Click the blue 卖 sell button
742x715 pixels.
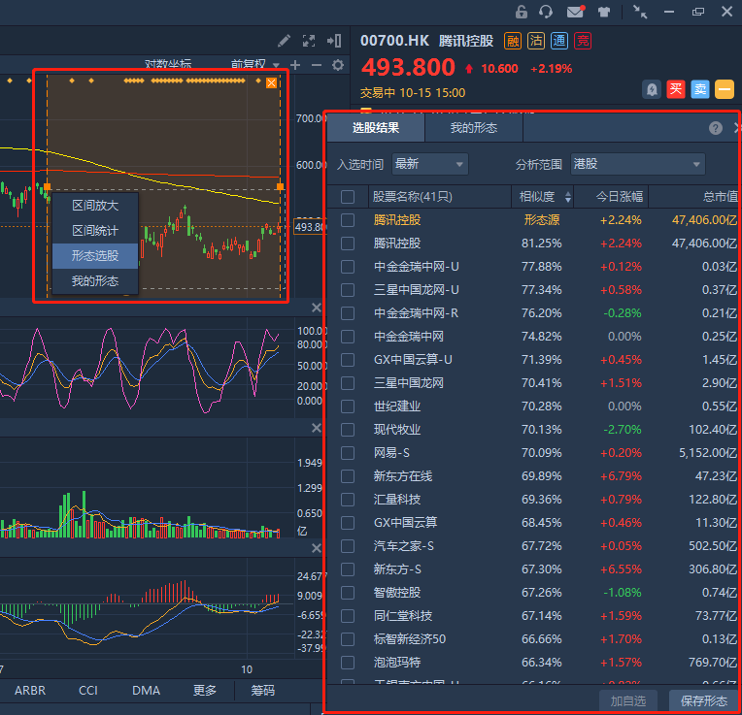[700, 89]
